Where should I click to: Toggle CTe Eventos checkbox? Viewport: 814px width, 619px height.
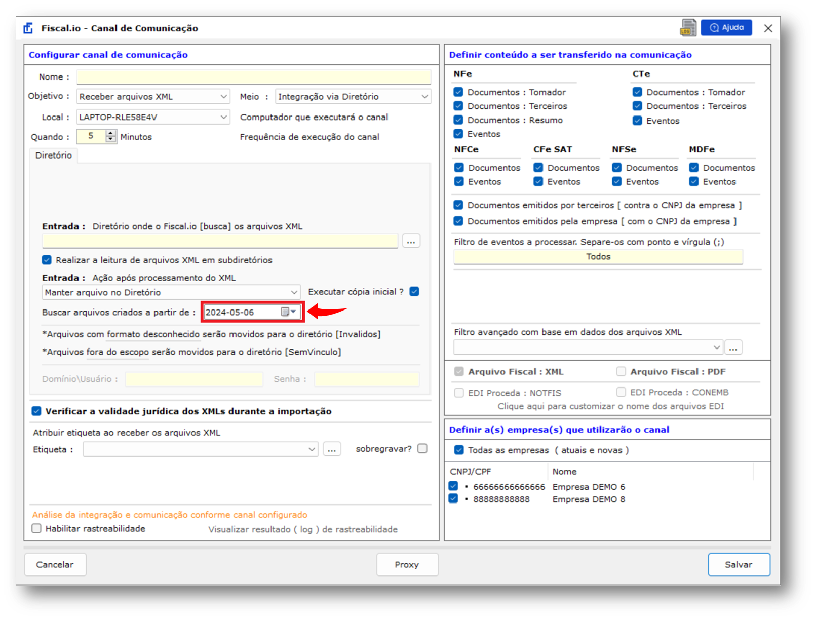click(637, 121)
